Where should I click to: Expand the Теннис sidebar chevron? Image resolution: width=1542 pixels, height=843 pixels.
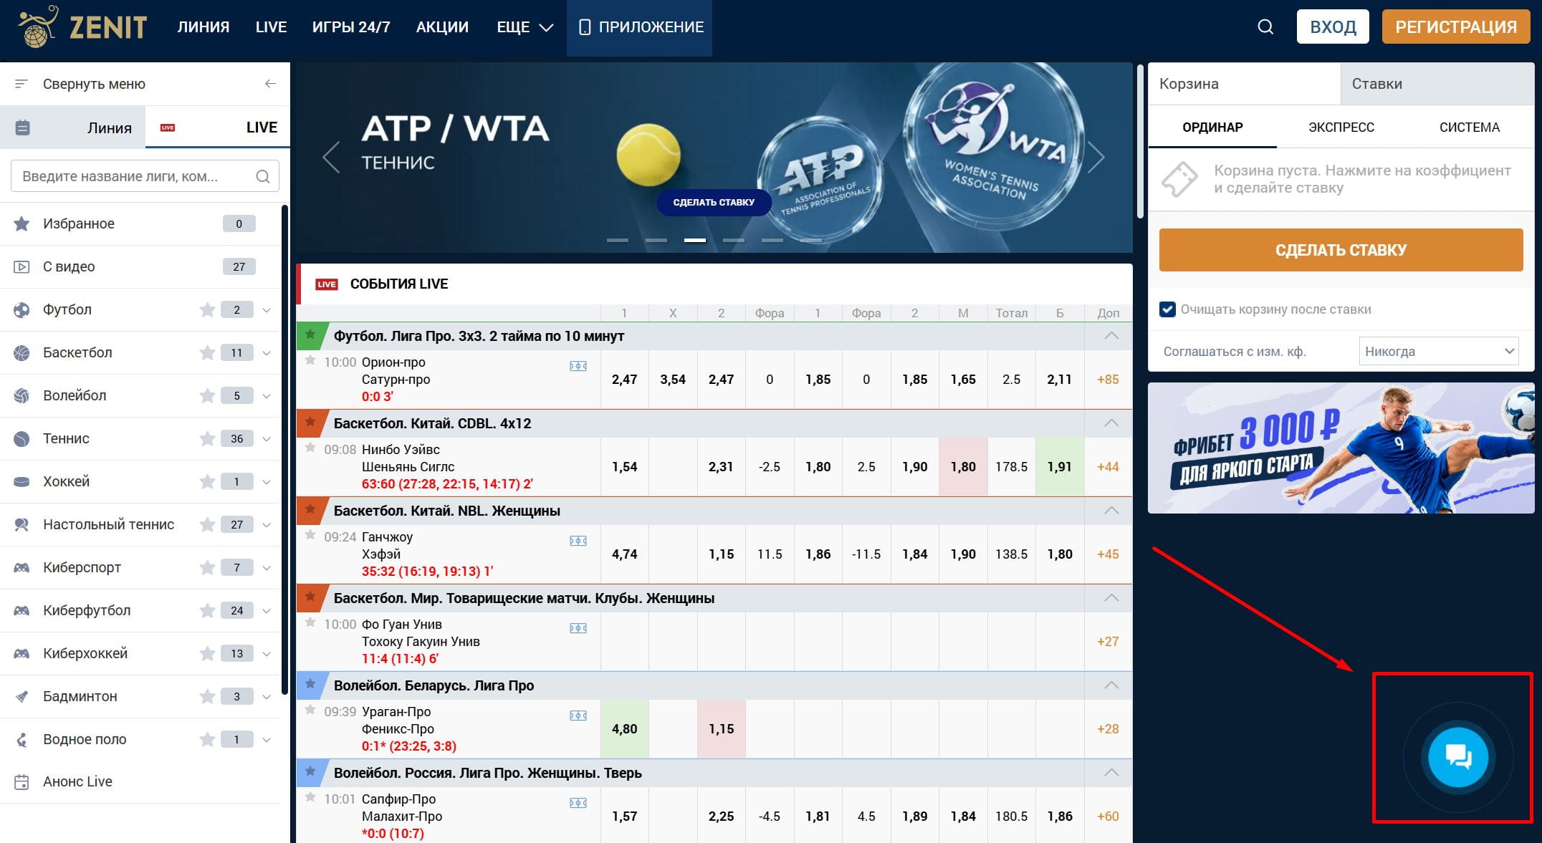tap(267, 439)
